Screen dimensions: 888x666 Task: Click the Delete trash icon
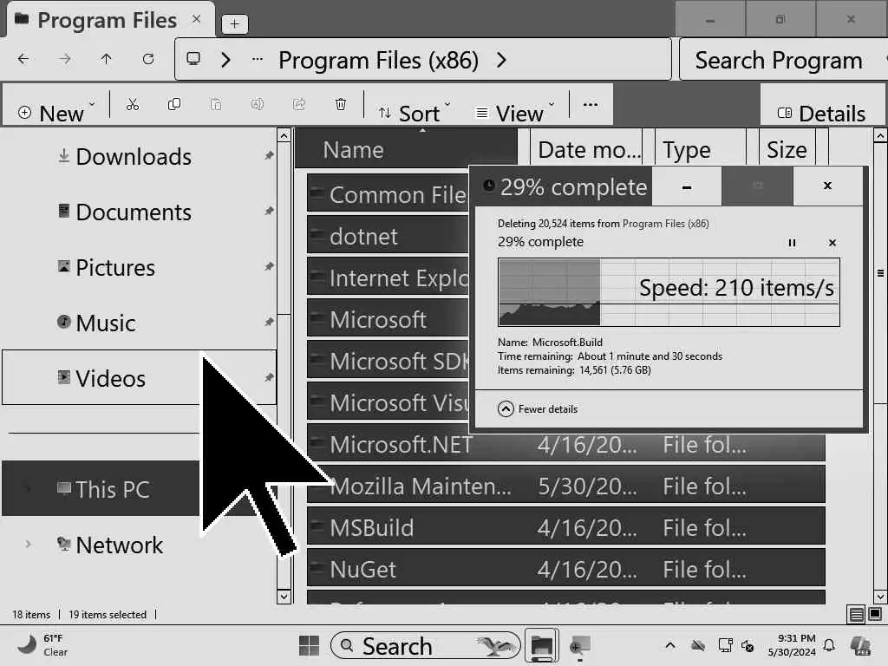point(340,104)
